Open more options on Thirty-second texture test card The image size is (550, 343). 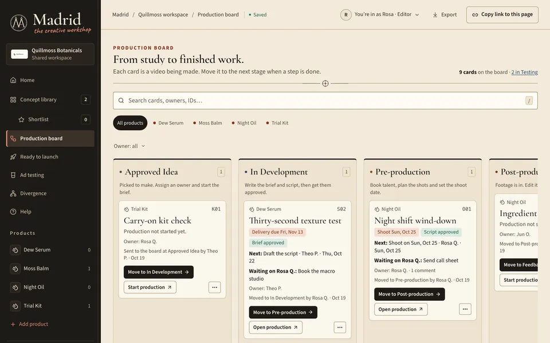tap(340, 327)
